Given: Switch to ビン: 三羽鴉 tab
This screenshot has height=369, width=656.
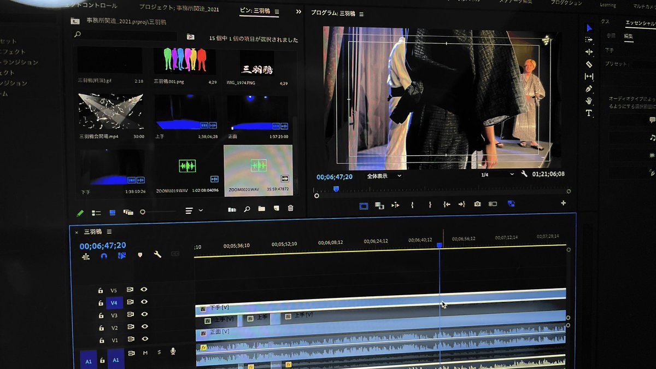Looking at the screenshot, I should (255, 11).
